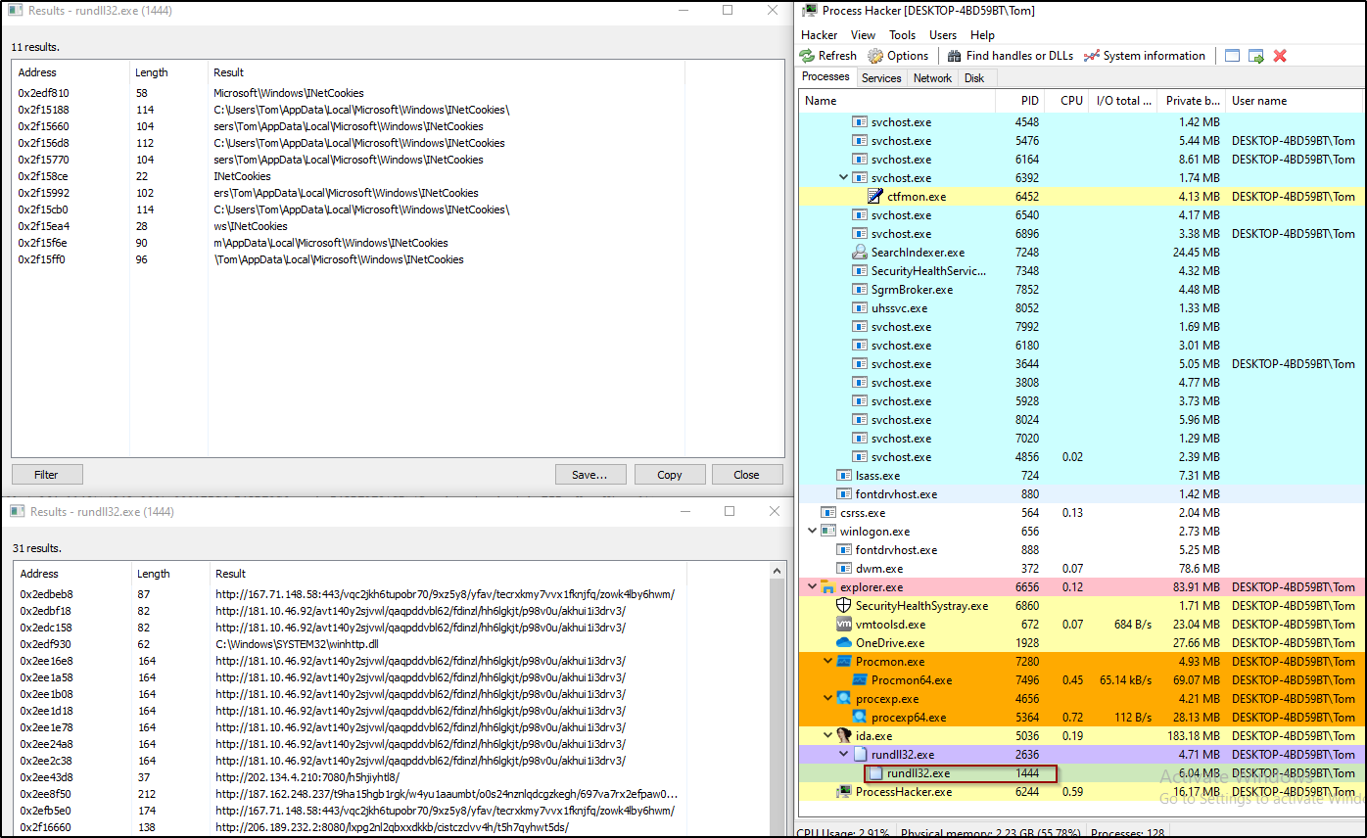This screenshot has width=1367, height=838.
Task: Click the Length header in the 11 results window
Action: click(x=168, y=72)
